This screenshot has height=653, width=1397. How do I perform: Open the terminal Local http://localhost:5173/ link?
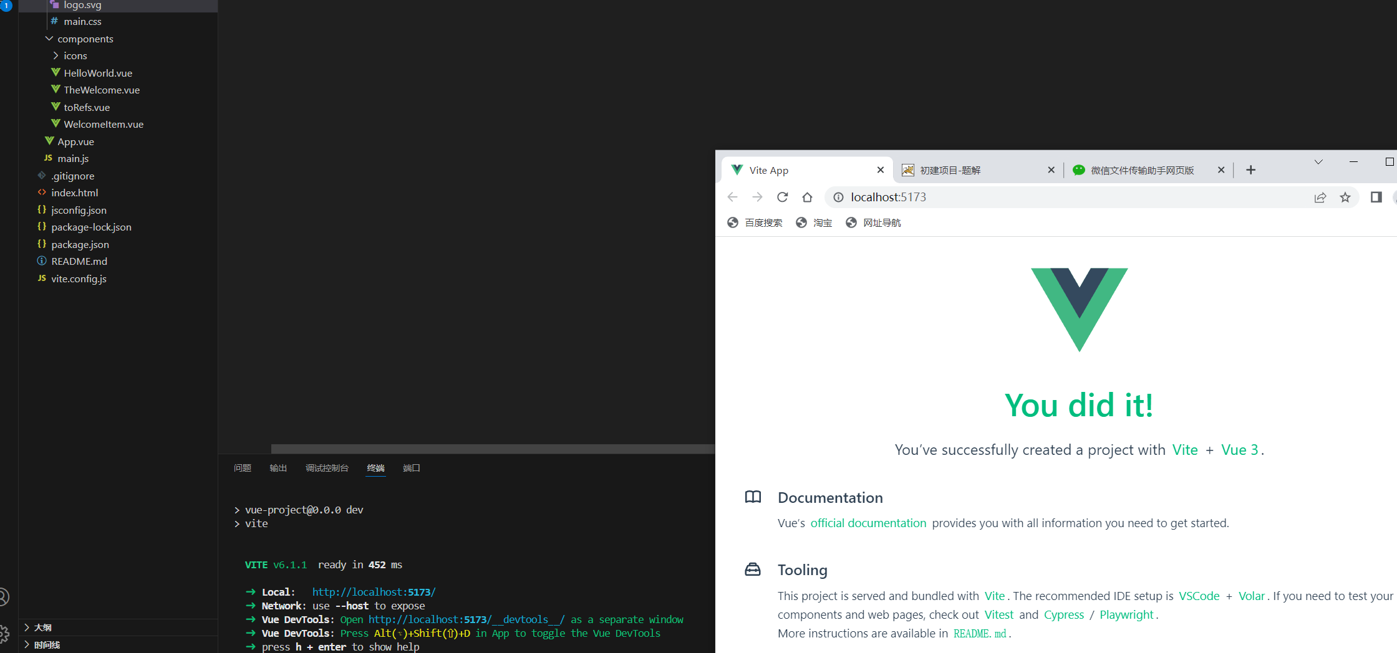tap(374, 592)
